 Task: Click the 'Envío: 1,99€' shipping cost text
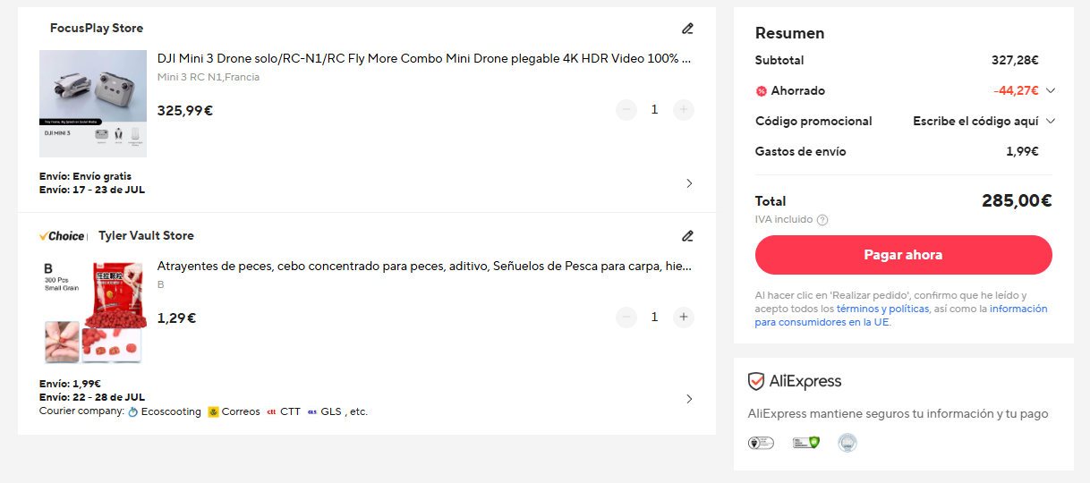pos(70,385)
